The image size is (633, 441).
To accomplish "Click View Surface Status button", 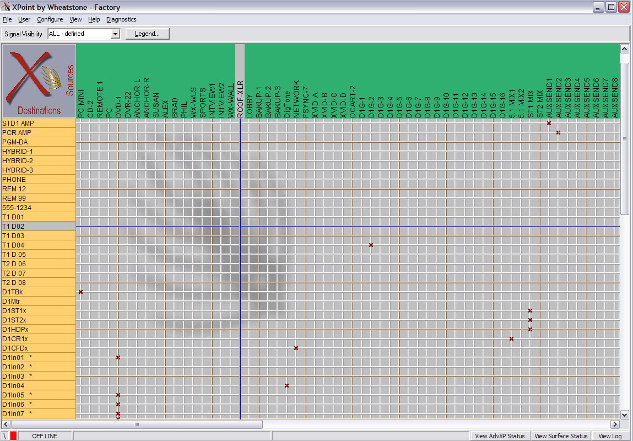I will [x=561, y=436].
